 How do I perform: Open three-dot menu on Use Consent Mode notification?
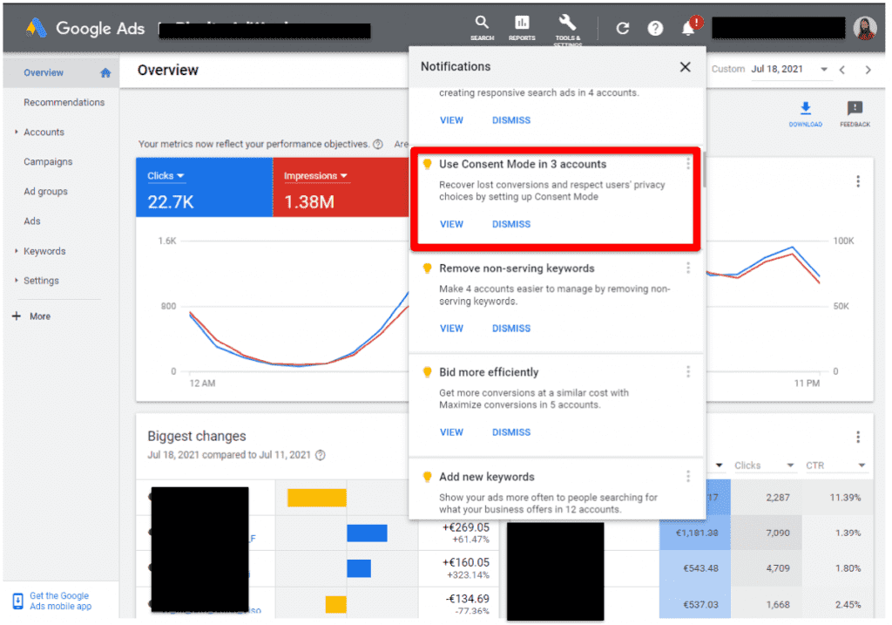pos(688,164)
